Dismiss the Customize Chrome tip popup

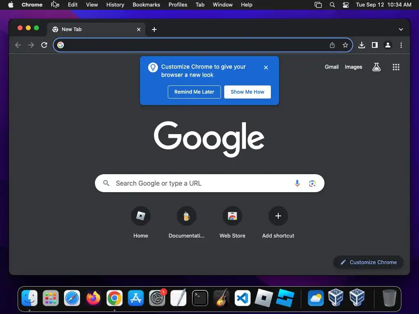pyautogui.click(x=266, y=67)
